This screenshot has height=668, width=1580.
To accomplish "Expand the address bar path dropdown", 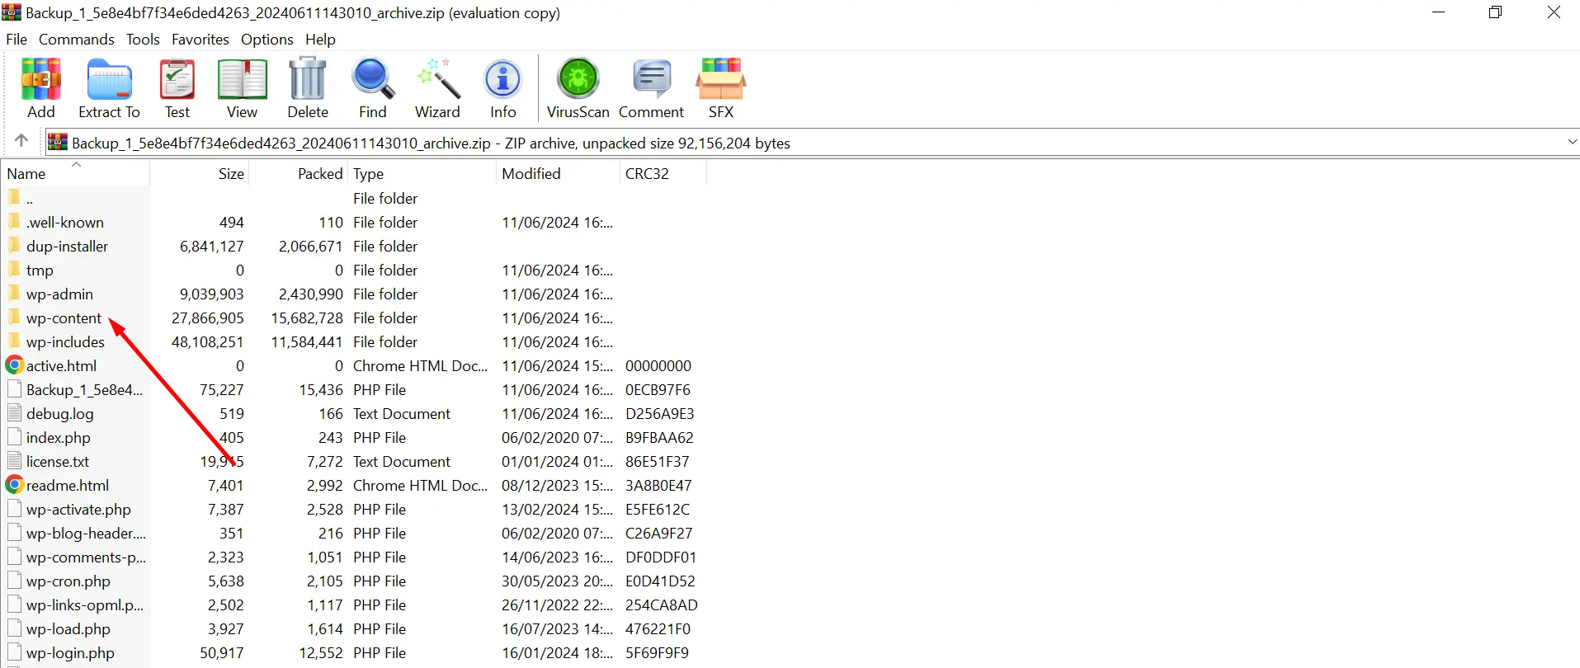I will (1571, 142).
